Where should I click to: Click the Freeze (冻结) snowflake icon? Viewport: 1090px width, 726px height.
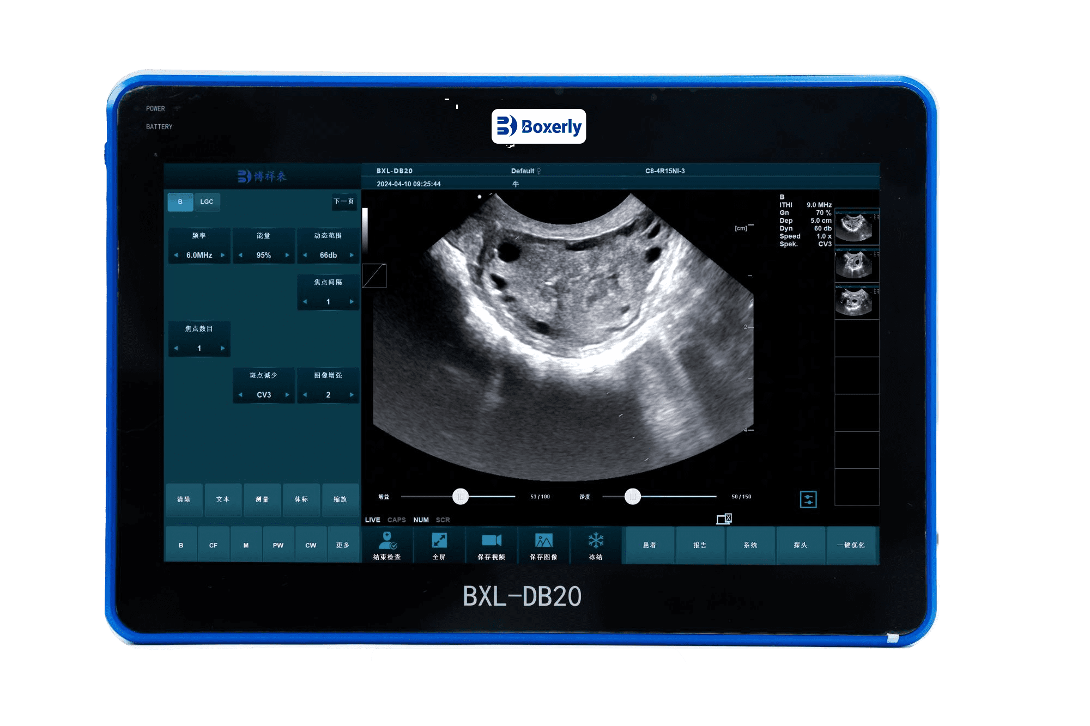(596, 540)
